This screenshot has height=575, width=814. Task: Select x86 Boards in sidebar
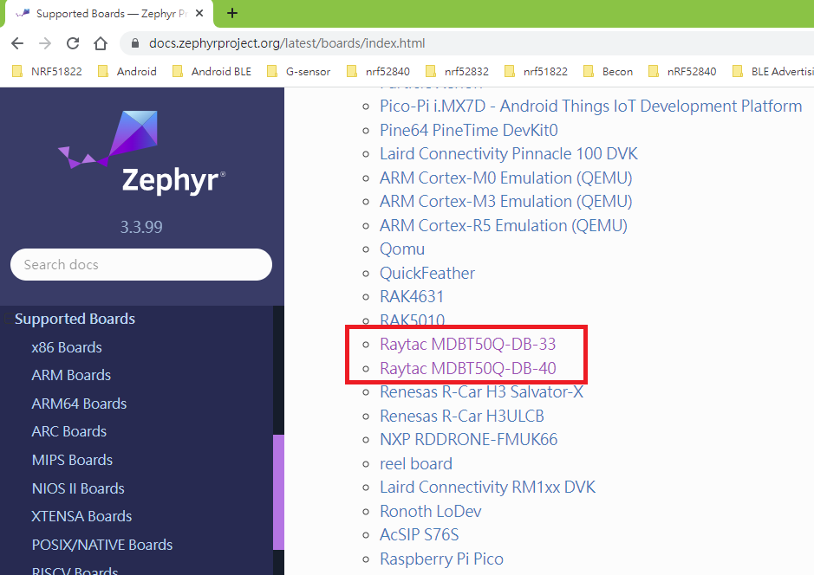pyautogui.click(x=67, y=347)
